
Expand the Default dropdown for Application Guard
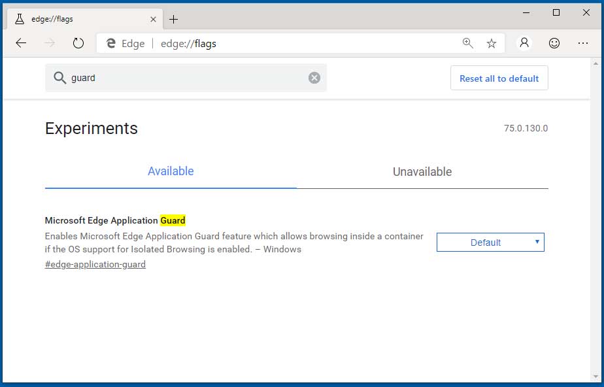pos(490,243)
